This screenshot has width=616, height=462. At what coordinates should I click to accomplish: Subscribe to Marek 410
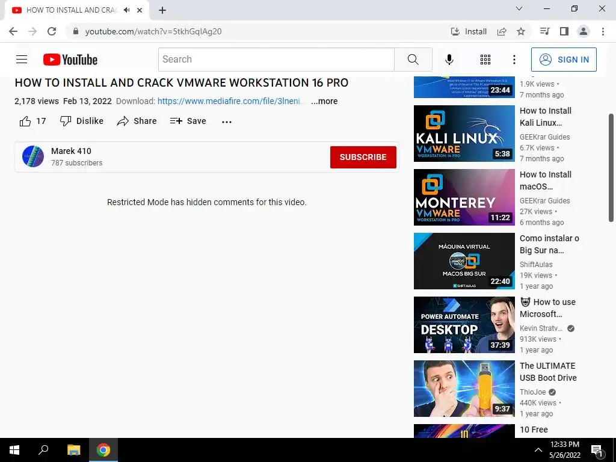363,157
